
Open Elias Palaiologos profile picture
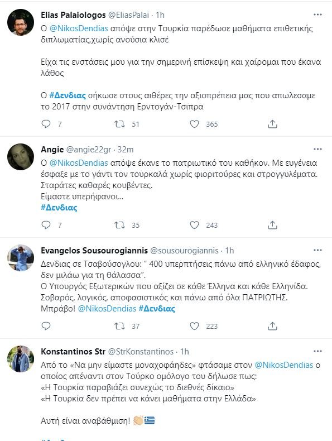coord(21,22)
